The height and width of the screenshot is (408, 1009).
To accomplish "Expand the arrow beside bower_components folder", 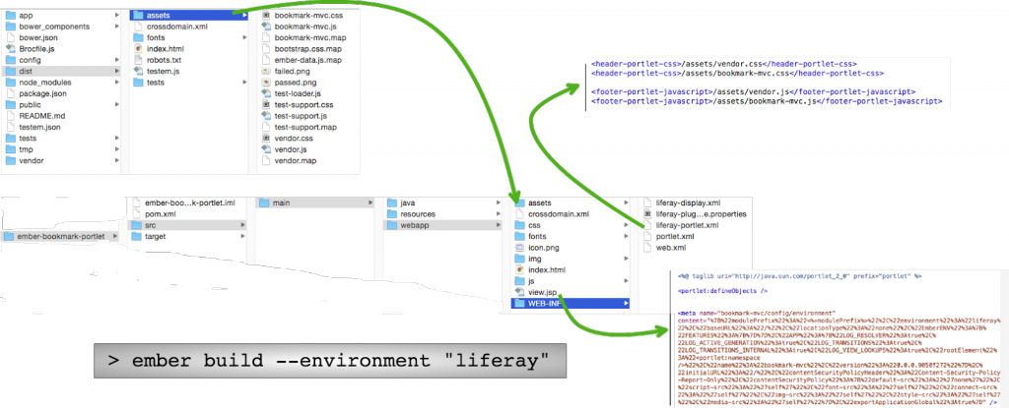I will click(x=118, y=25).
